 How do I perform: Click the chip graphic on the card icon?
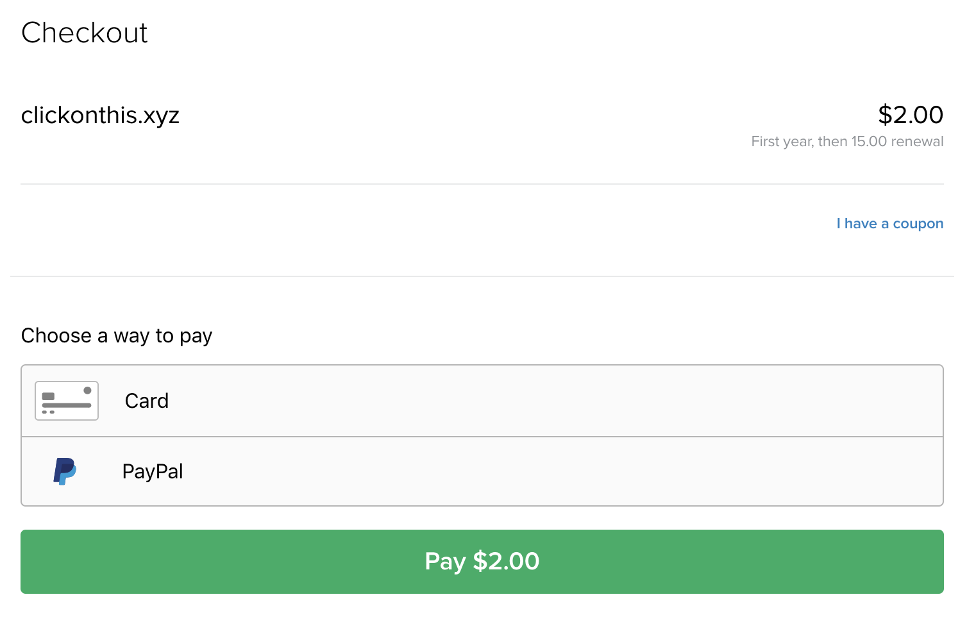click(48, 396)
